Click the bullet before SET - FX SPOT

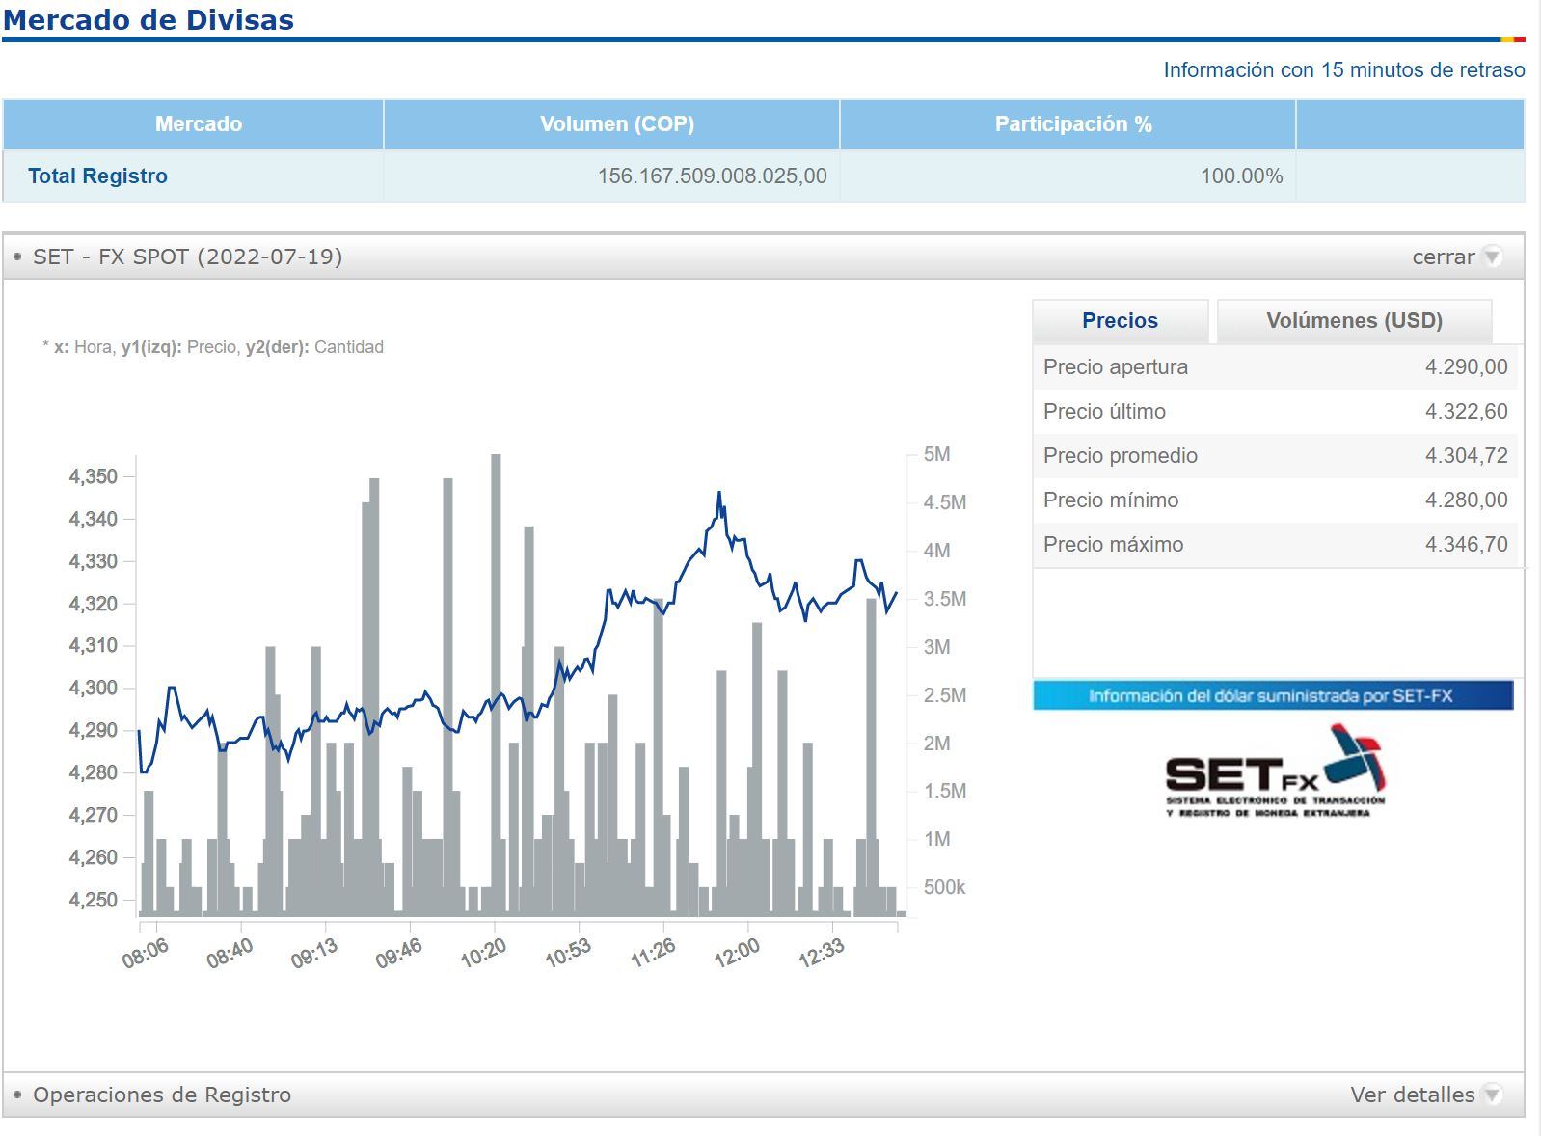17,257
